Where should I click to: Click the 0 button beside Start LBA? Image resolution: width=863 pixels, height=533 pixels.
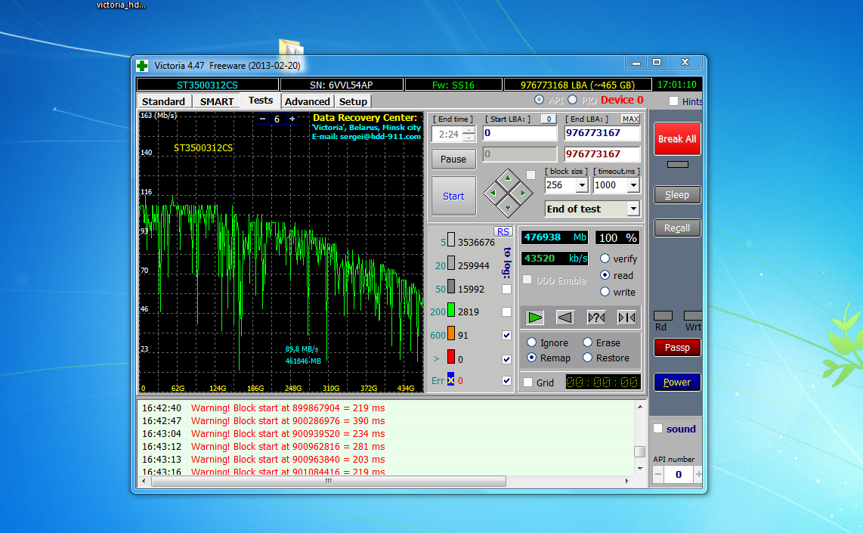[x=549, y=119]
